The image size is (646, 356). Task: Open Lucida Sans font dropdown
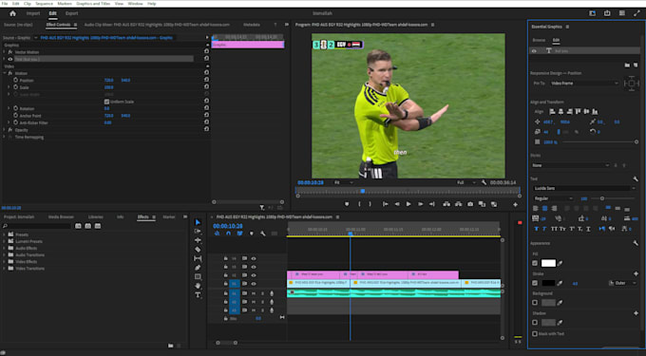click(x=584, y=188)
